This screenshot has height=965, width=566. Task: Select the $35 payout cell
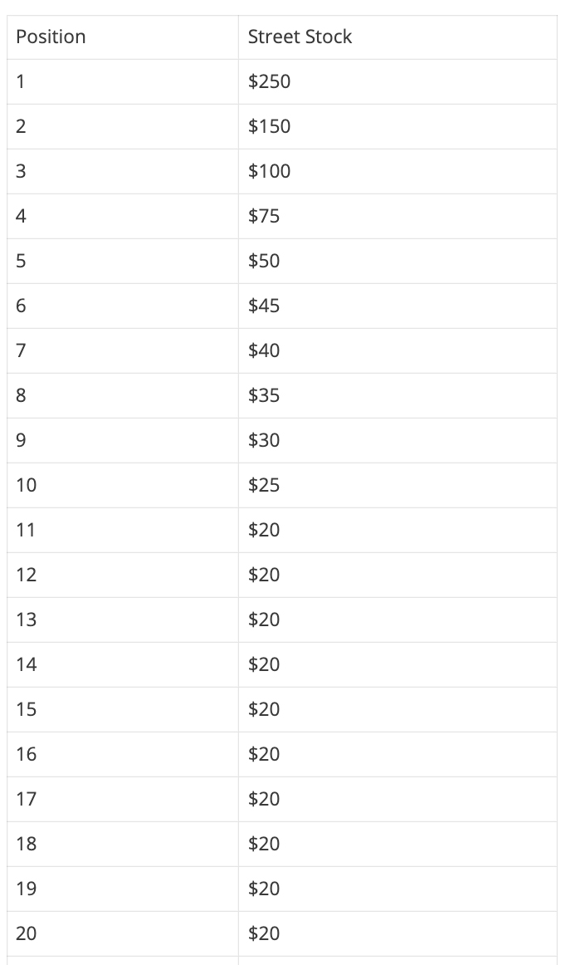coord(398,396)
